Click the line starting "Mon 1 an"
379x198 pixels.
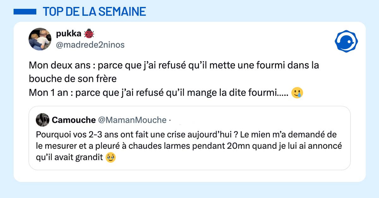point(158,93)
